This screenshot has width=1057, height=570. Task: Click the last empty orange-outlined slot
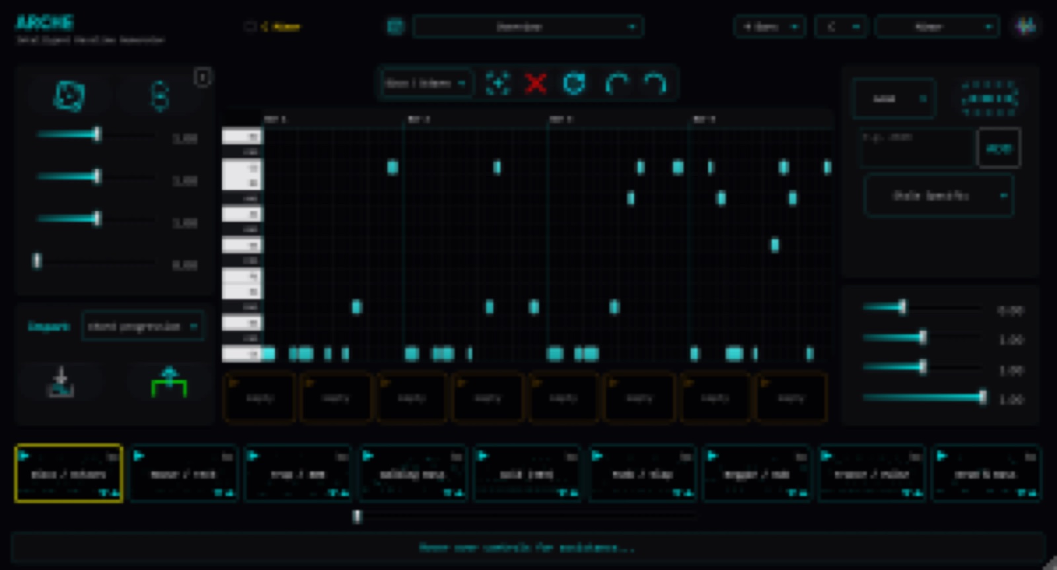[791, 397]
